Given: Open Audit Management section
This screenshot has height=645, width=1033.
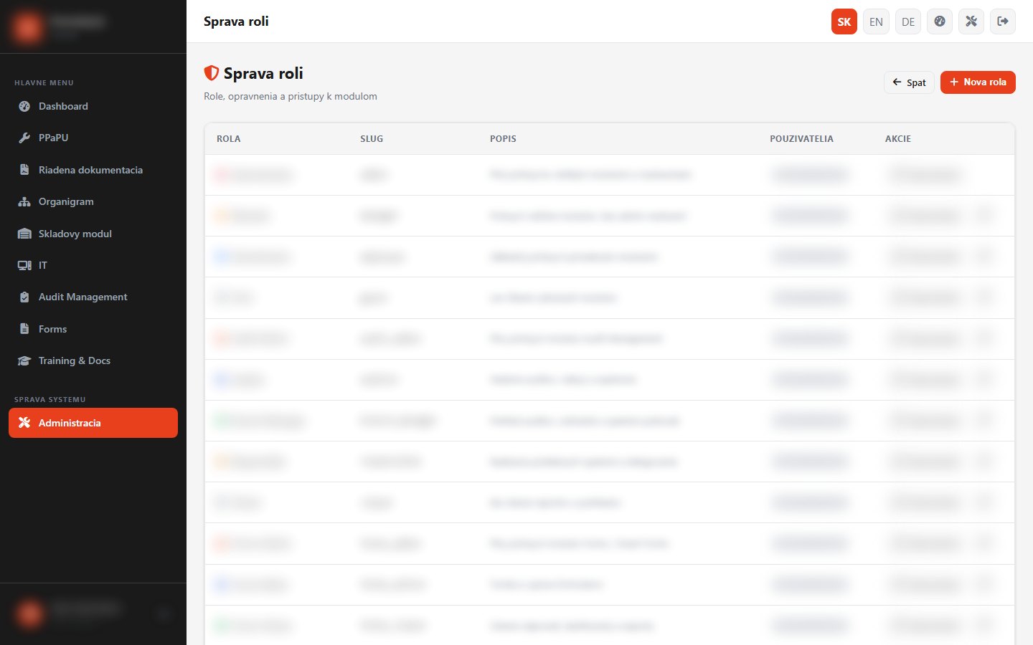Looking at the screenshot, I should [93, 297].
